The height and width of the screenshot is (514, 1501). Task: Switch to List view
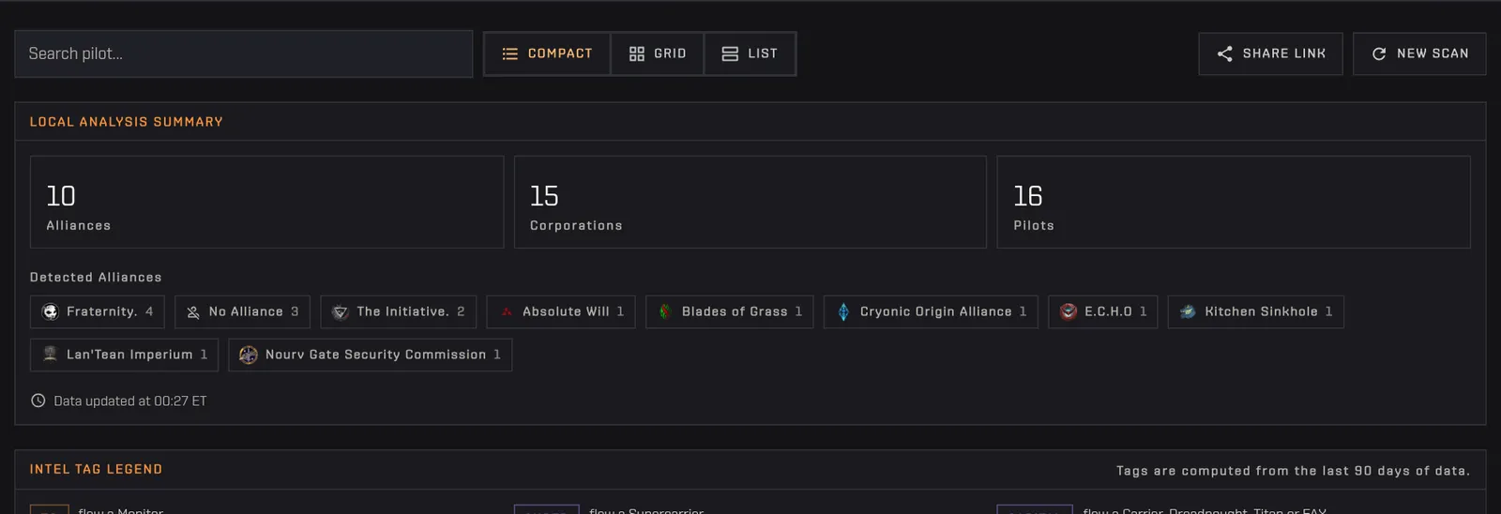750,53
